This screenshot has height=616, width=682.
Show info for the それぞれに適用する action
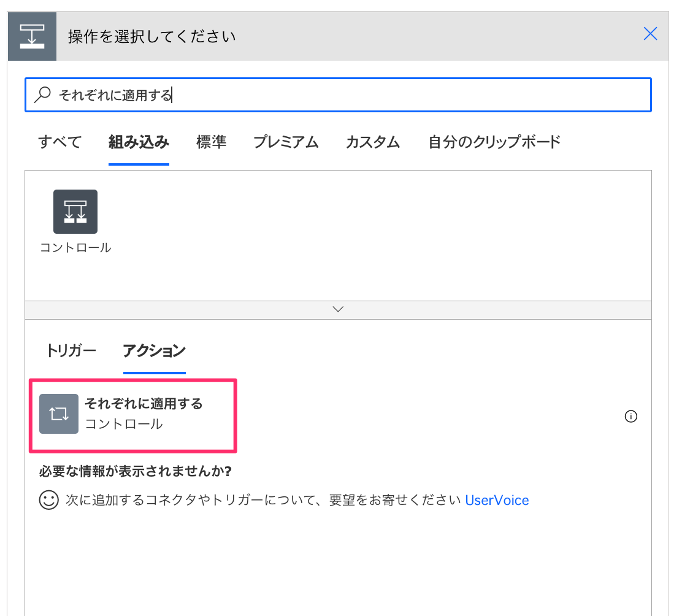point(630,417)
